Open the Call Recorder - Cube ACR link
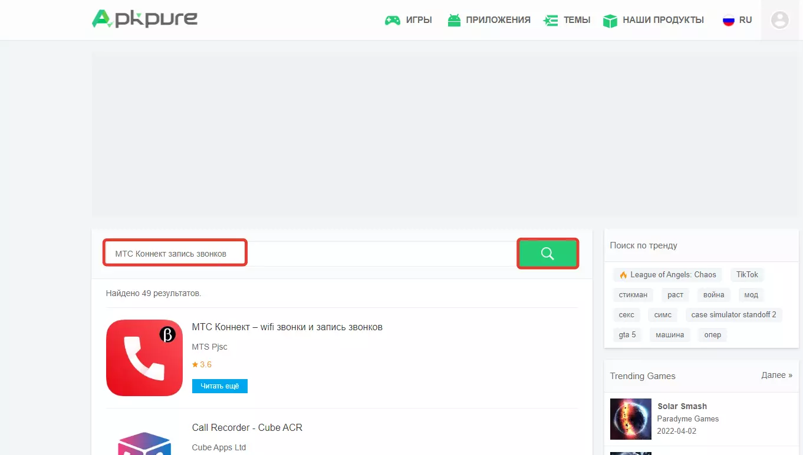The height and width of the screenshot is (455, 803). pyautogui.click(x=247, y=427)
